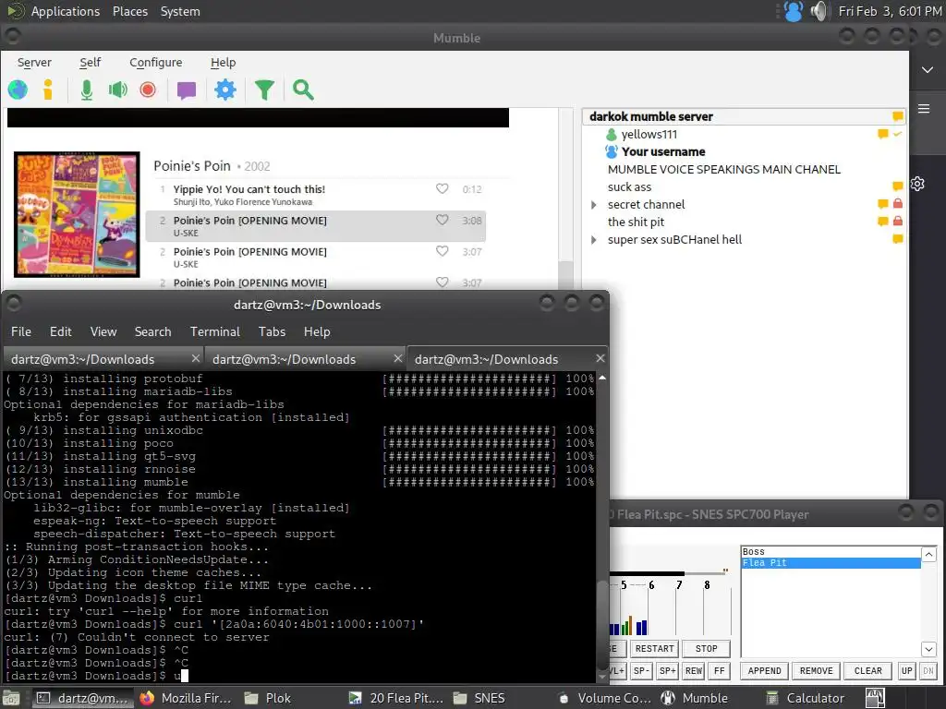Image resolution: width=946 pixels, height=709 pixels.
Task: Click SPC player seek progress bar
Action: pyautogui.click(x=667, y=573)
